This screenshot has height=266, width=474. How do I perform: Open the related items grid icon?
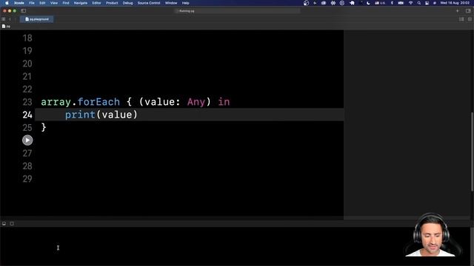[x=3, y=19]
